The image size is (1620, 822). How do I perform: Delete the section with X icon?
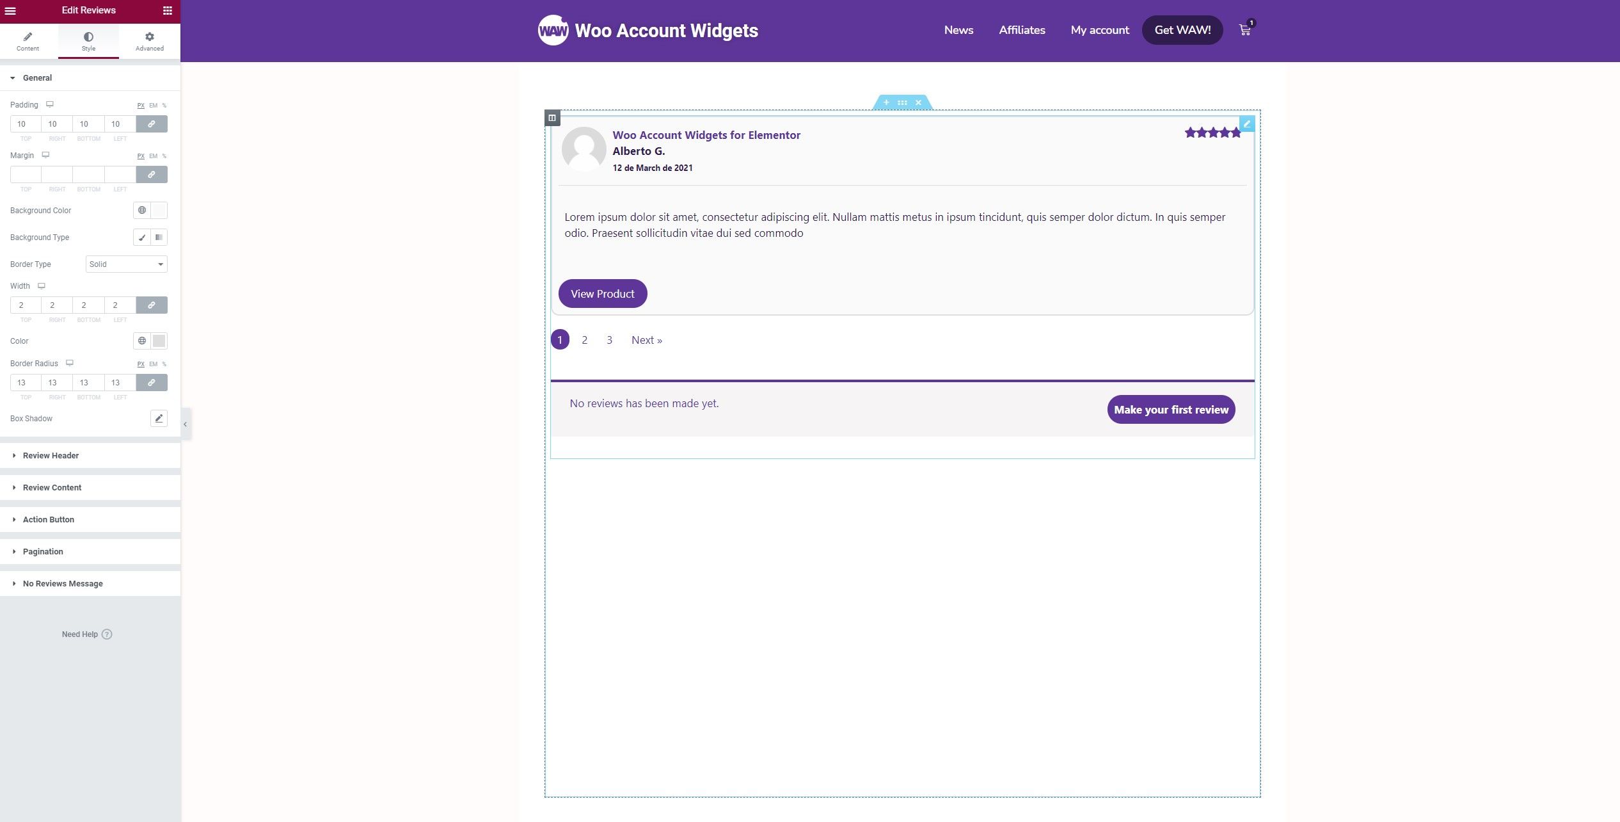918,102
